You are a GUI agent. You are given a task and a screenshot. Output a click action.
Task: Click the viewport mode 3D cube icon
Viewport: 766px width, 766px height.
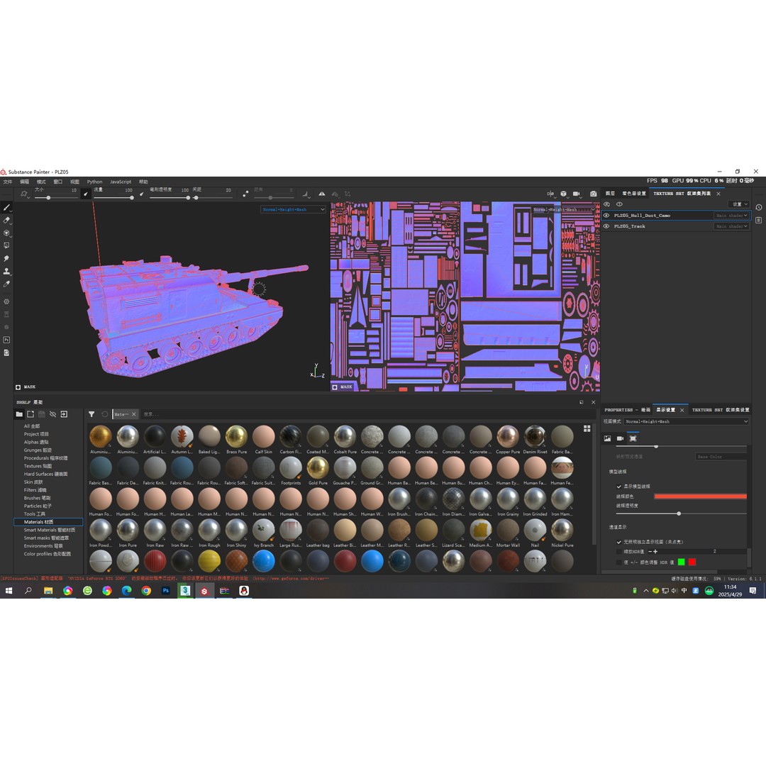coord(563,194)
